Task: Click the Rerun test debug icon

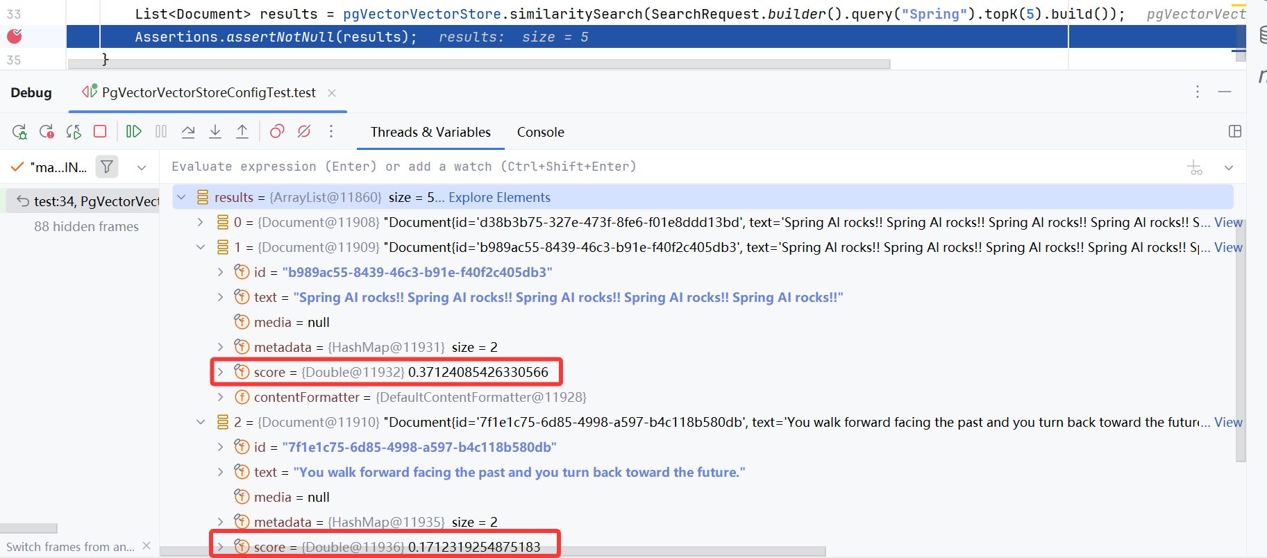Action: point(19,132)
